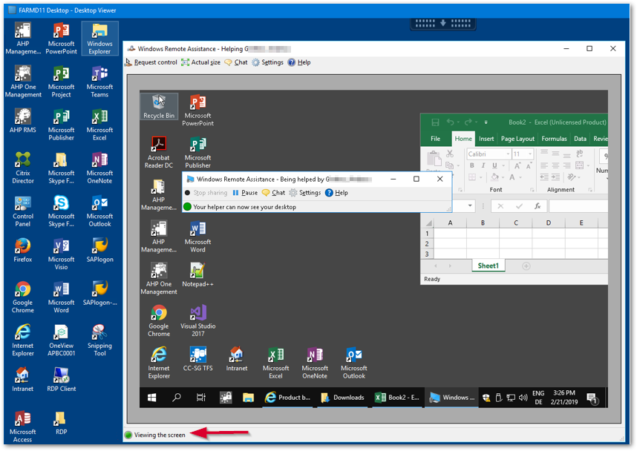The width and height of the screenshot is (637, 451).
Task: Open SAPlogon desktop icon
Action: tap(99, 251)
